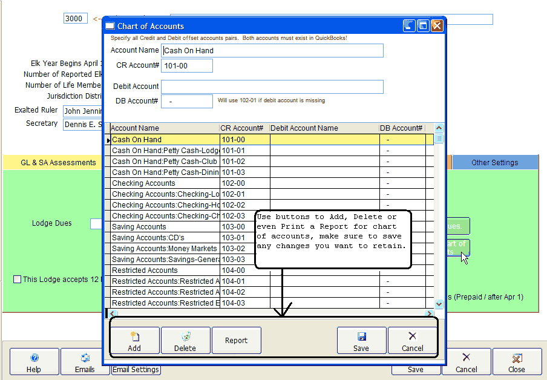Open the Other Settings tab

coord(494,162)
